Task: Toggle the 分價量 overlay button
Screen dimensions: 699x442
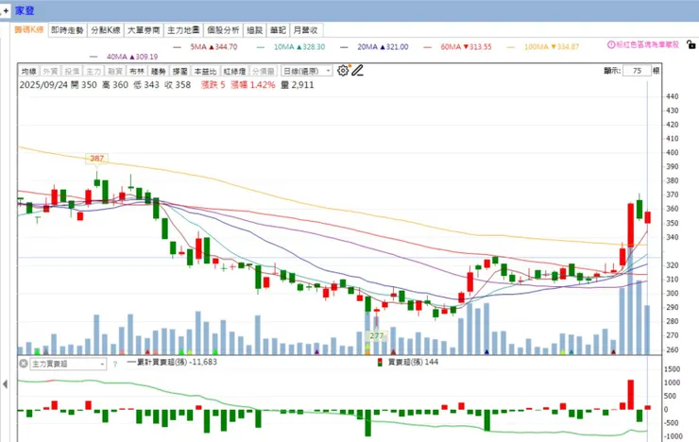Action: 264,71
